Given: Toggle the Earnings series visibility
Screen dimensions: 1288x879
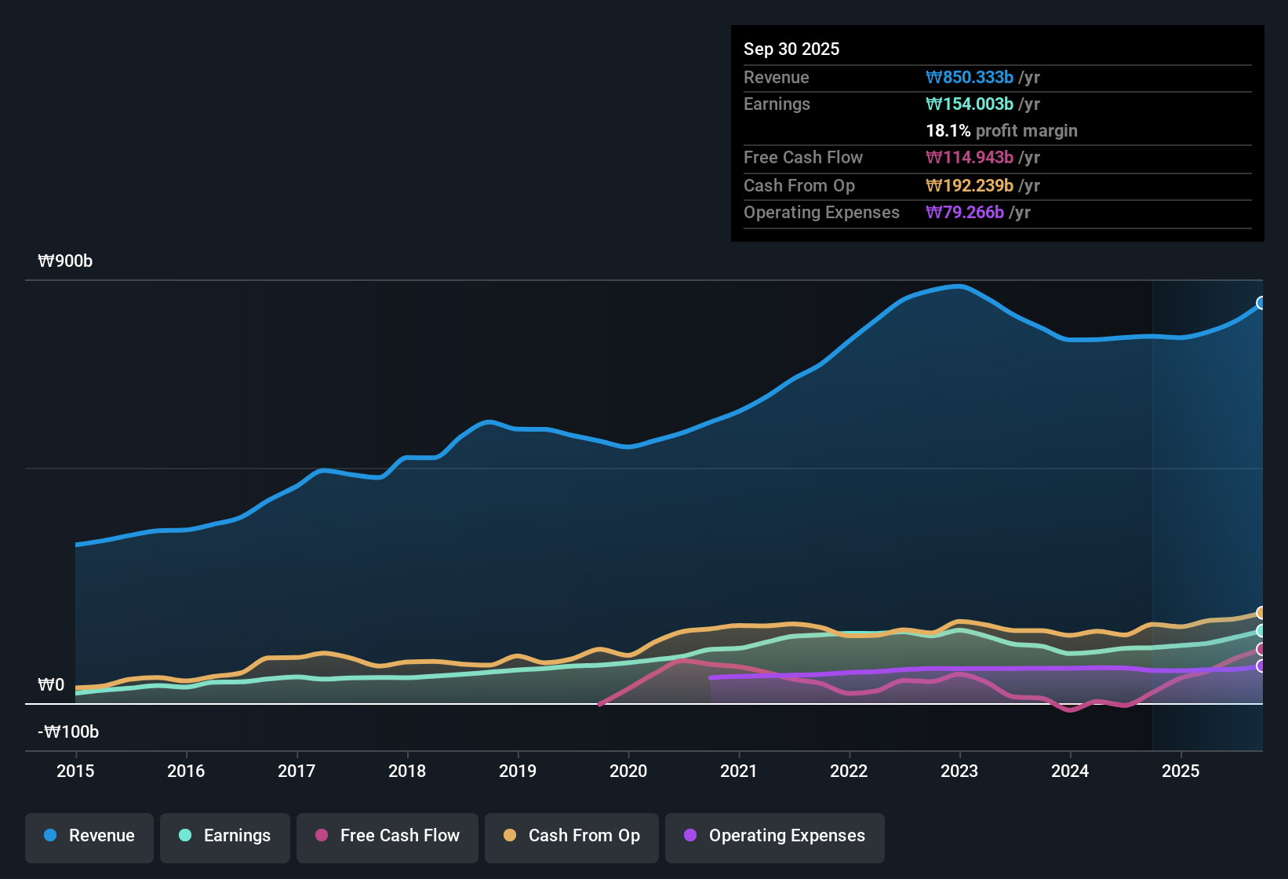Looking at the screenshot, I should (x=224, y=836).
